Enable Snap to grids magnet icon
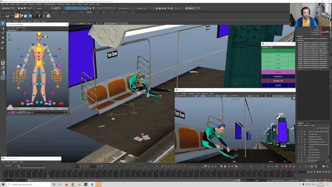Viewport: 332px width, 187px height. pyautogui.click(x=99, y=8)
